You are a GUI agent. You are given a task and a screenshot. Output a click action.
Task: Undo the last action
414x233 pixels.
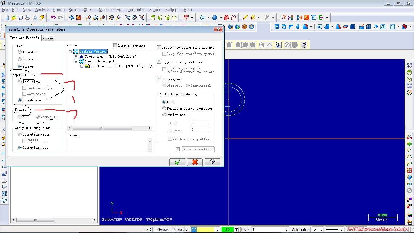[53, 18]
